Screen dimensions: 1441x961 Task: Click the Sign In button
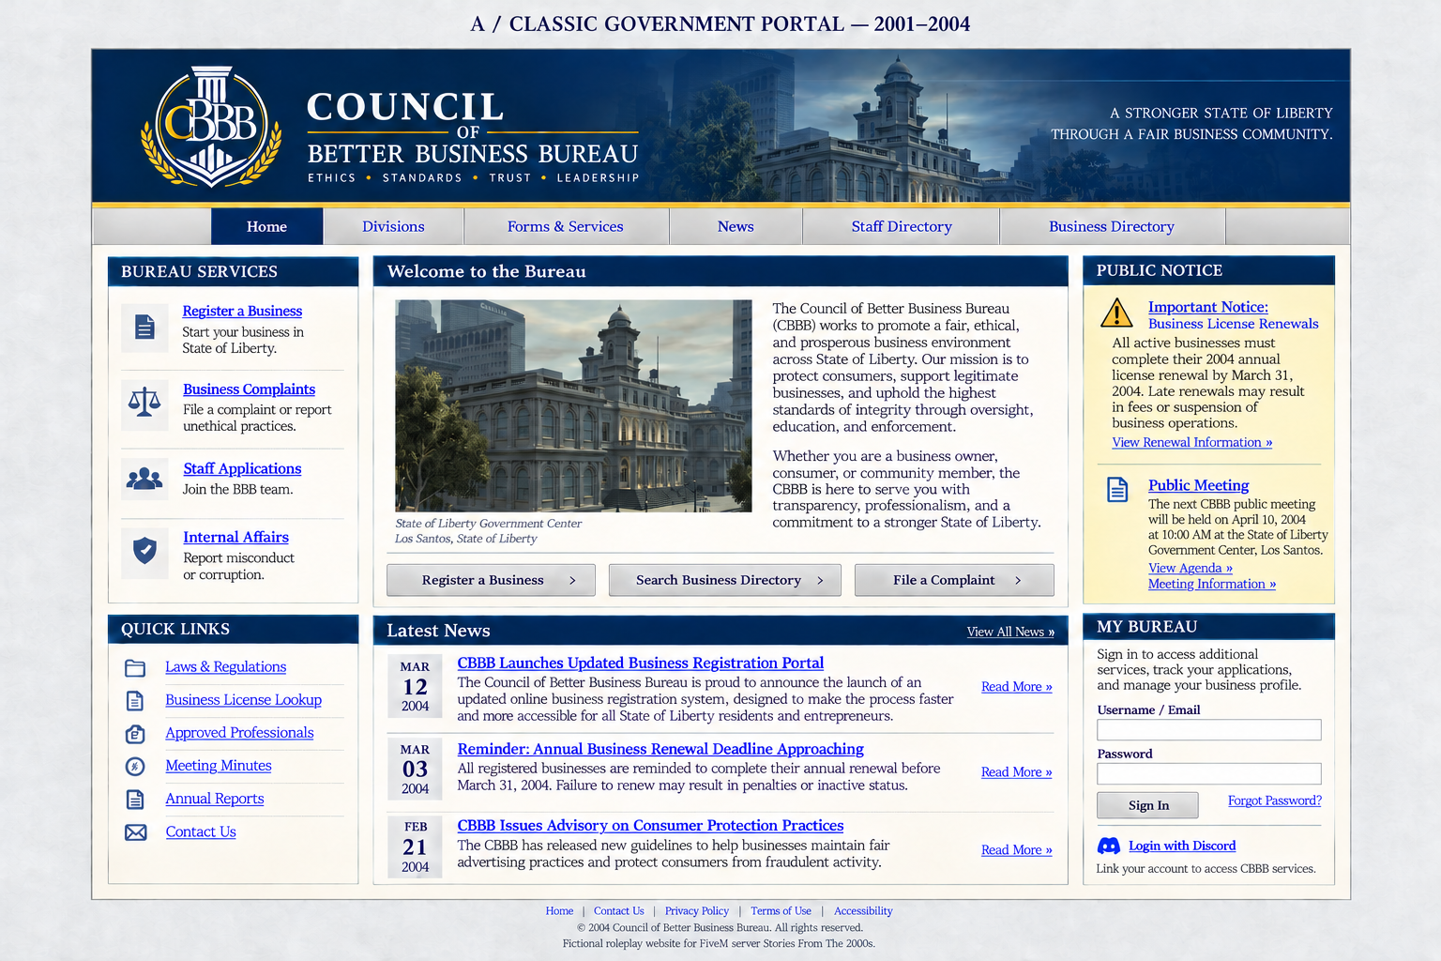point(1148,805)
